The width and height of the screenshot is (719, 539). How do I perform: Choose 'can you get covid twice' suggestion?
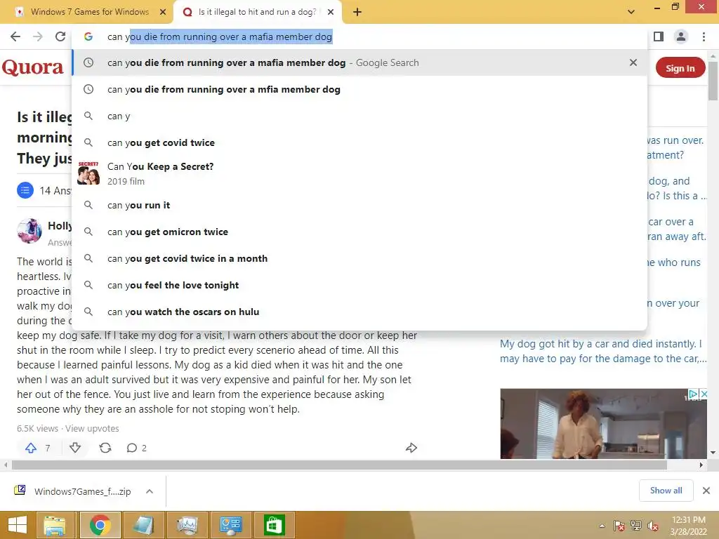pyautogui.click(x=359, y=142)
